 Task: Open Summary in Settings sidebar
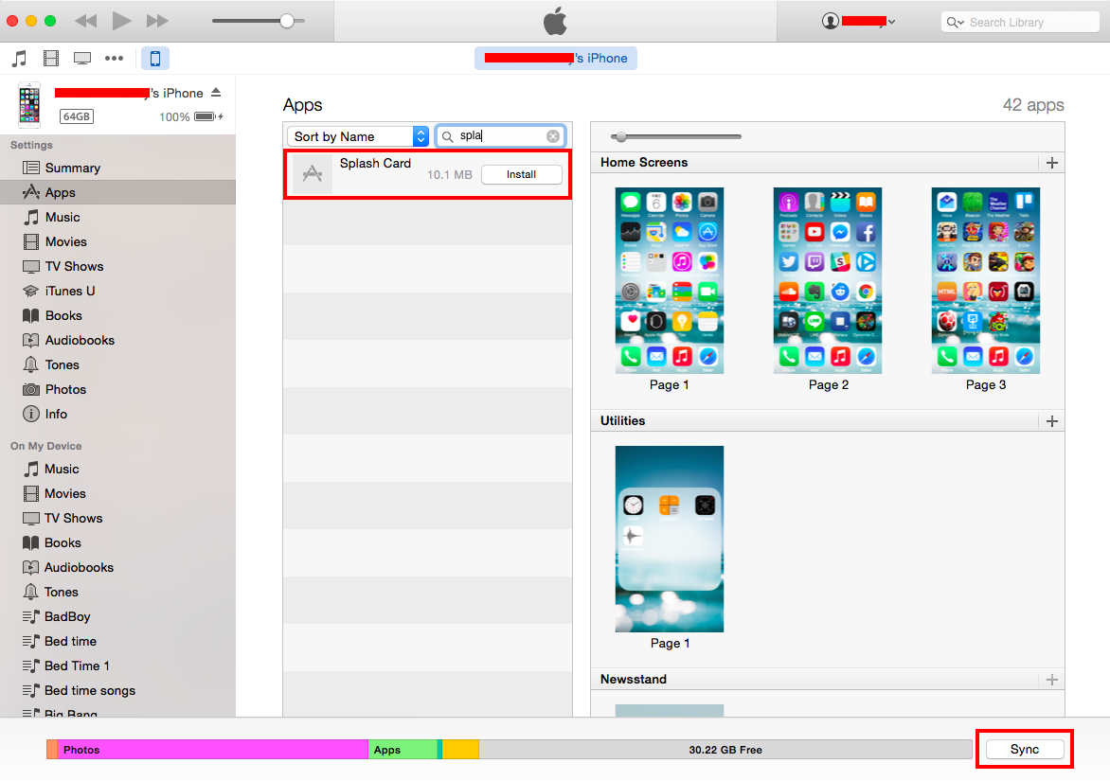click(117, 168)
